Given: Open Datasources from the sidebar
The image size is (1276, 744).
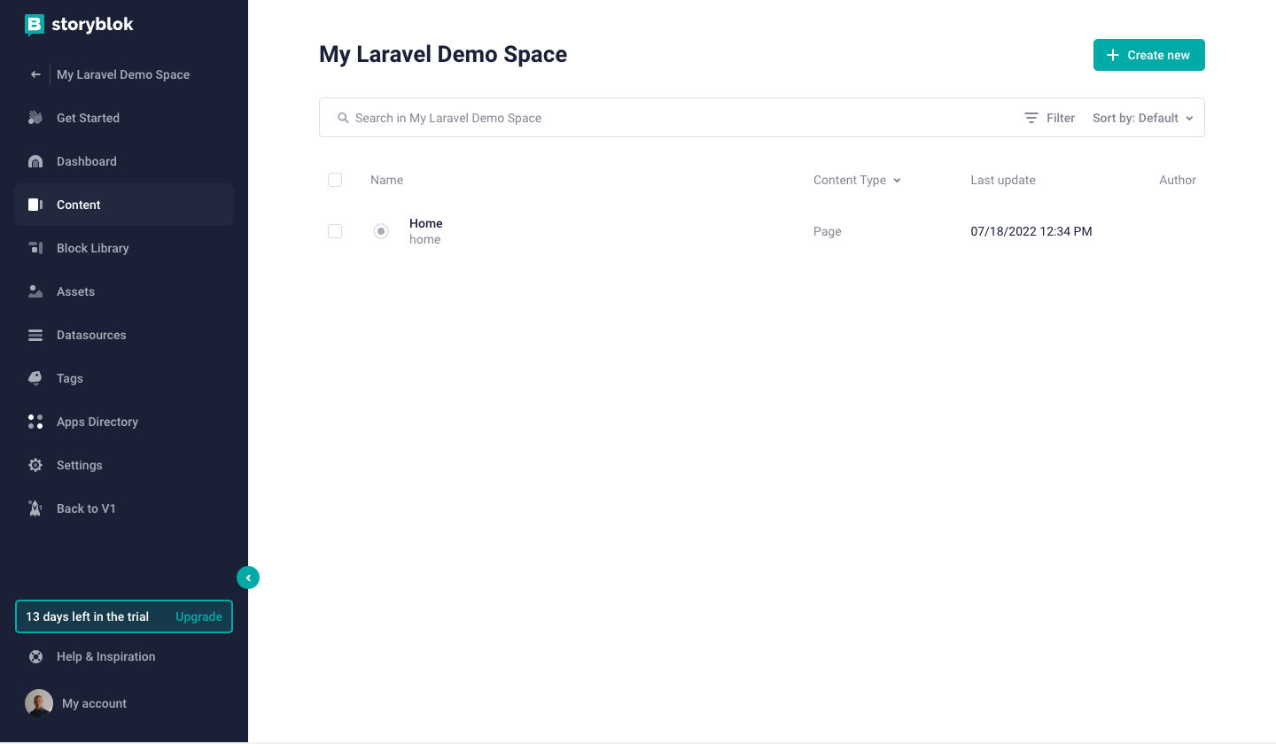Looking at the screenshot, I should pos(124,335).
